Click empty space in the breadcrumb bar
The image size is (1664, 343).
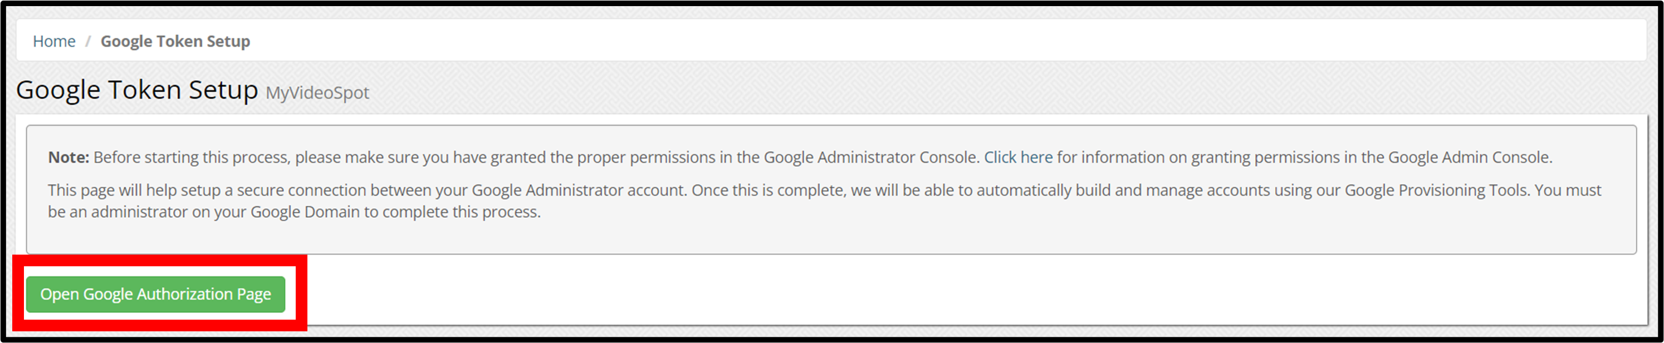(x=904, y=41)
